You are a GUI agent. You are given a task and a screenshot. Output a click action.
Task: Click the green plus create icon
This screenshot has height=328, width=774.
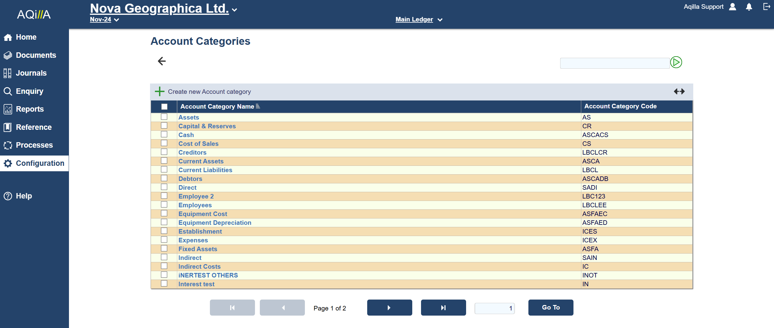tap(159, 91)
